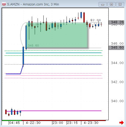Click the 342.00 price axis label
Screen dimensions: 126x127
(117, 82)
